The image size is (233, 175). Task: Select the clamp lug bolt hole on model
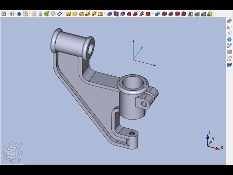point(144,104)
